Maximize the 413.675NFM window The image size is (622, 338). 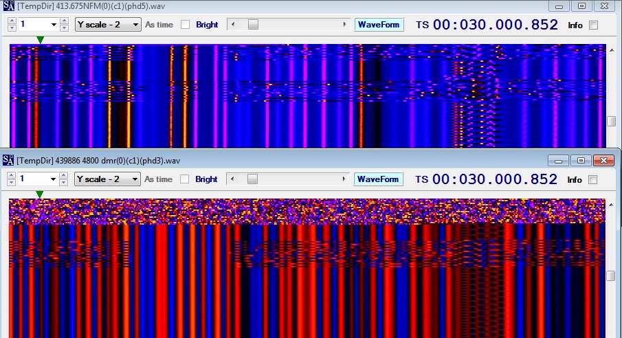(x=582, y=6)
